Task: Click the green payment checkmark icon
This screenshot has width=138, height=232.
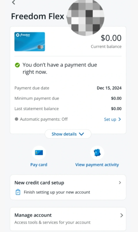Action: 17,65
